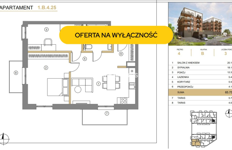Click the SUMA total row

tap(200, 92)
